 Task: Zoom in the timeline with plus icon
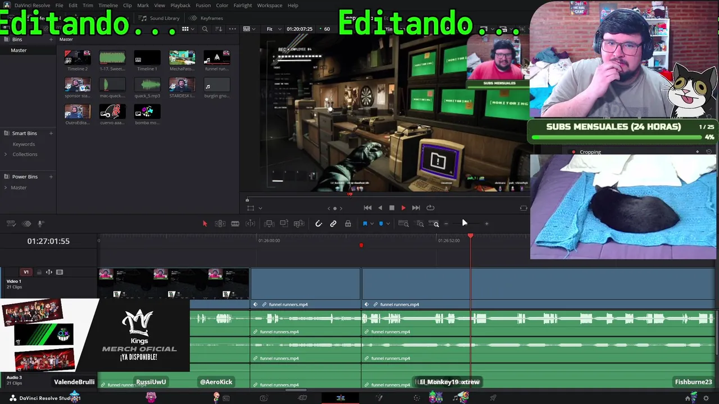(486, 224)
